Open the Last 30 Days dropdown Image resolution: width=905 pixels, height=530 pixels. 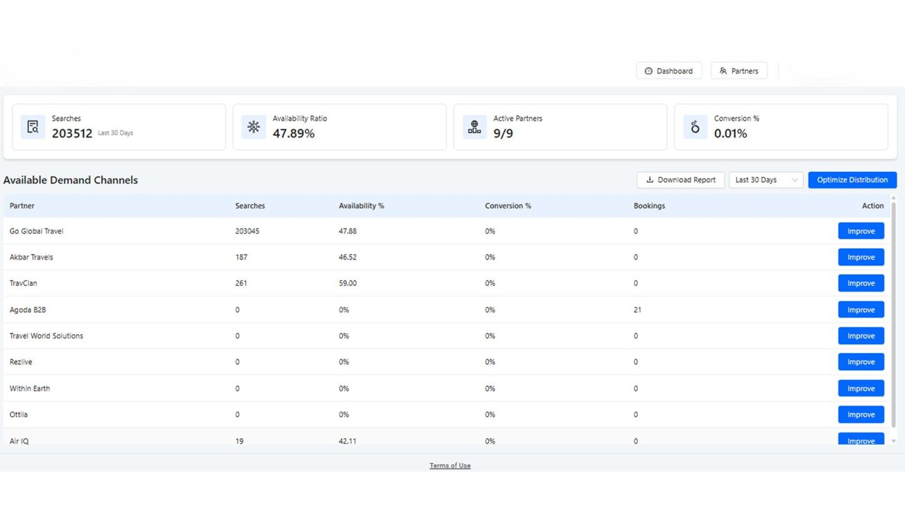pyautogui.click(x=766, y=180)
